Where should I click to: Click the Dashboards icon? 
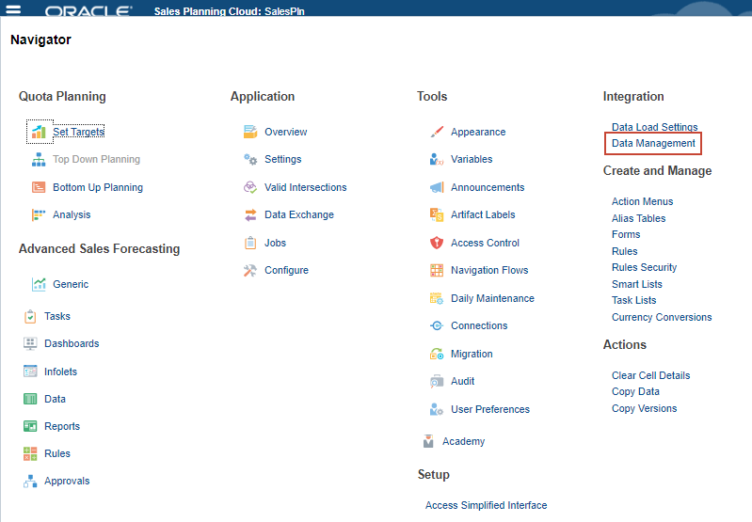(x=30, y=343)
